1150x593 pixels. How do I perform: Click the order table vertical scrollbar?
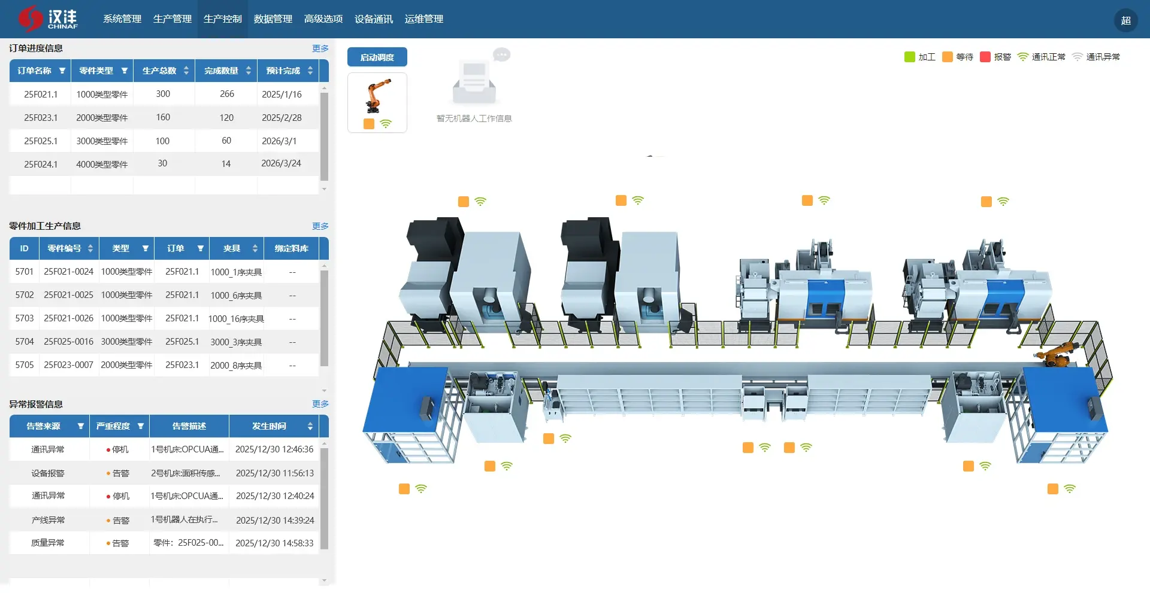(324, 136)
